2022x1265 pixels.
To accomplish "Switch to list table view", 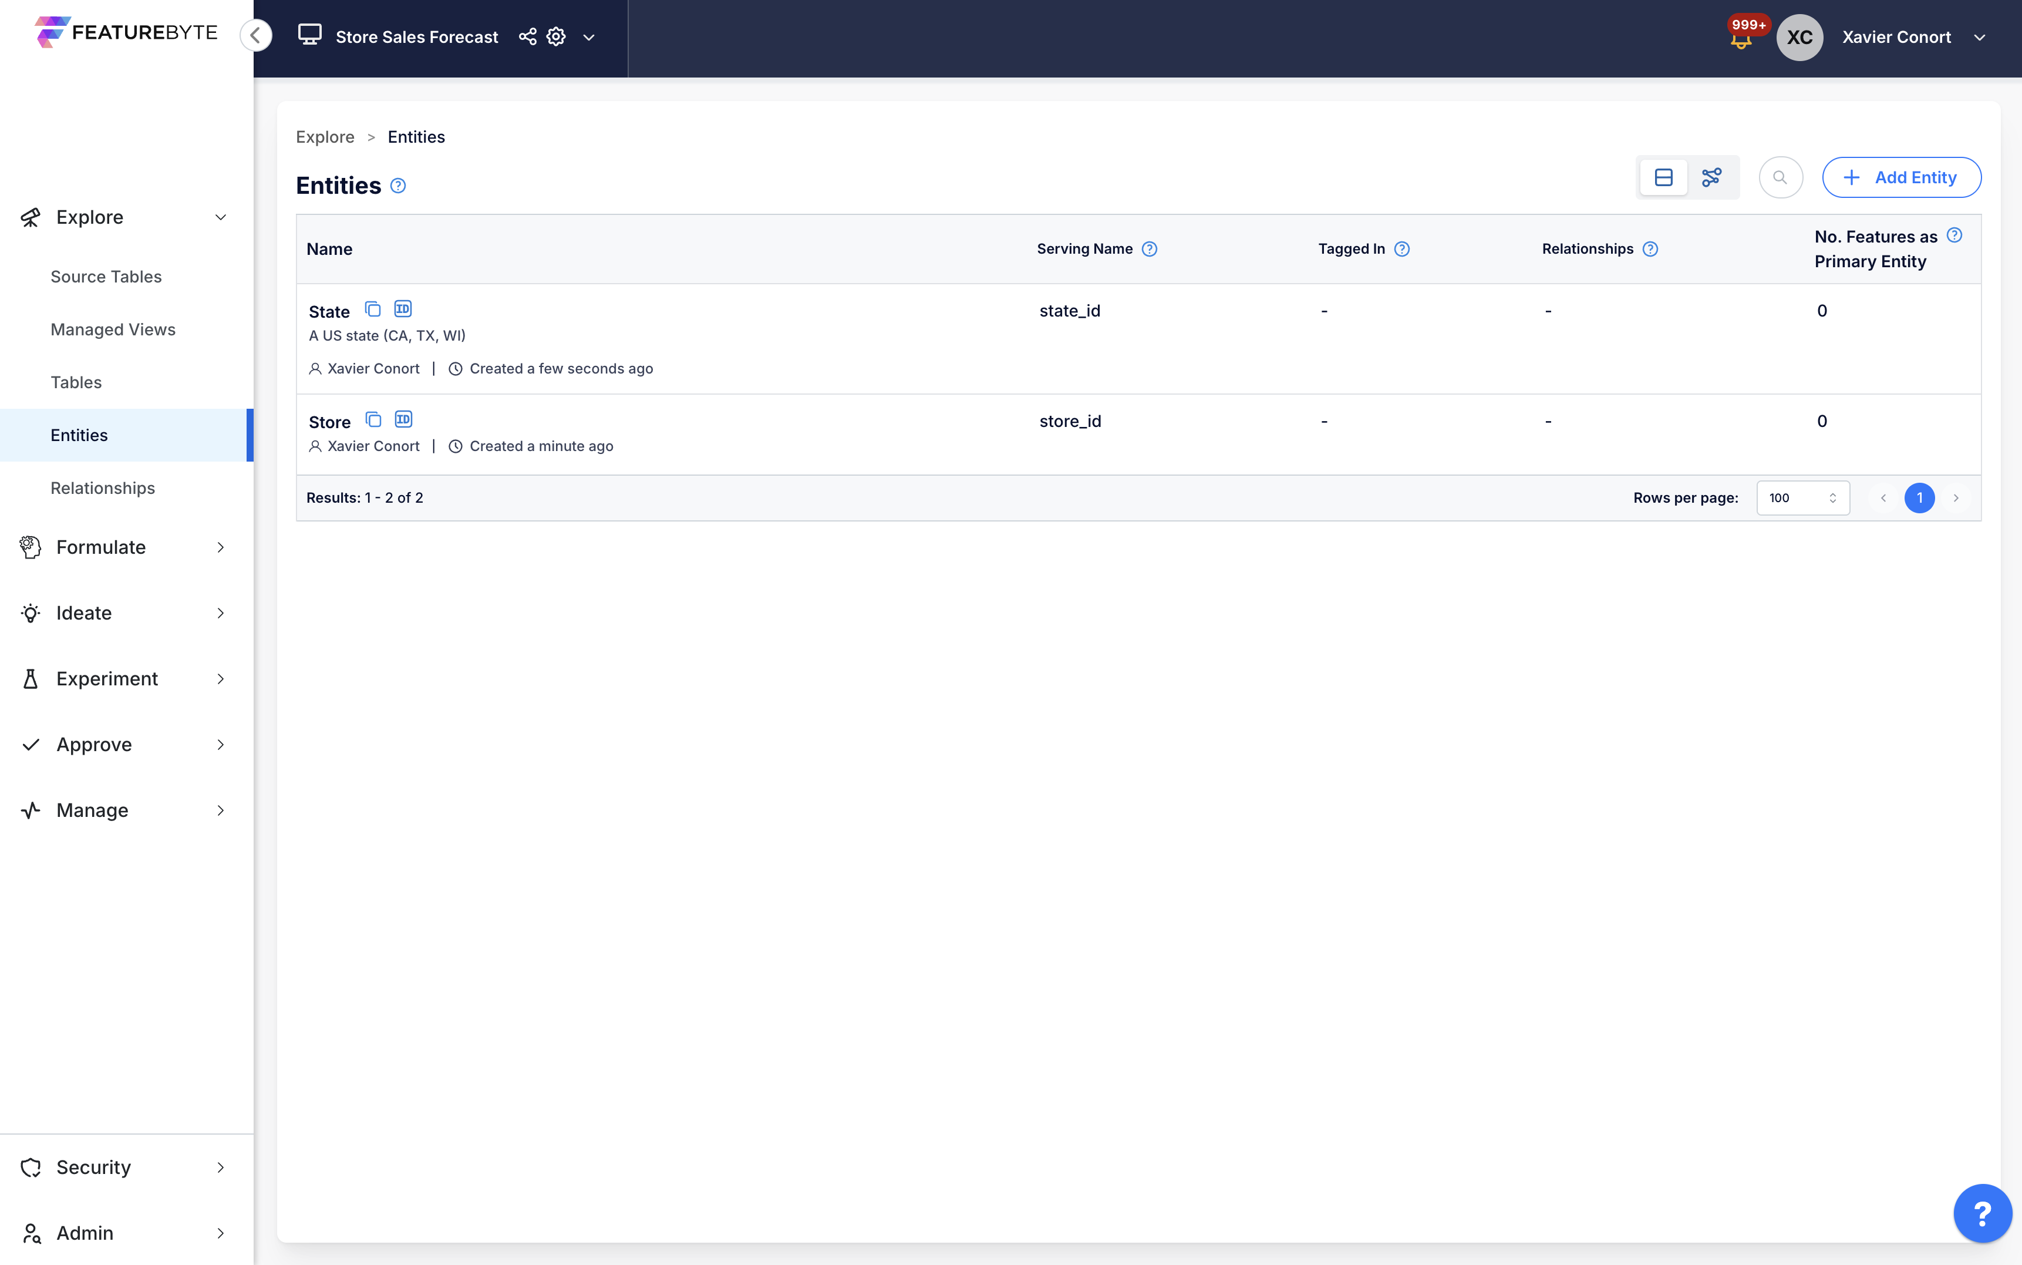I will [x=1663, y=177].
